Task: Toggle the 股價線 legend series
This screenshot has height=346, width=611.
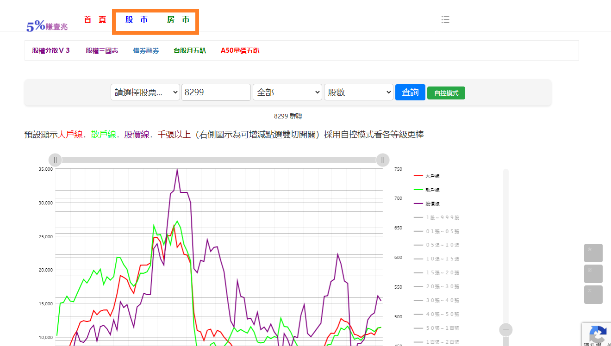Action: 426,204
